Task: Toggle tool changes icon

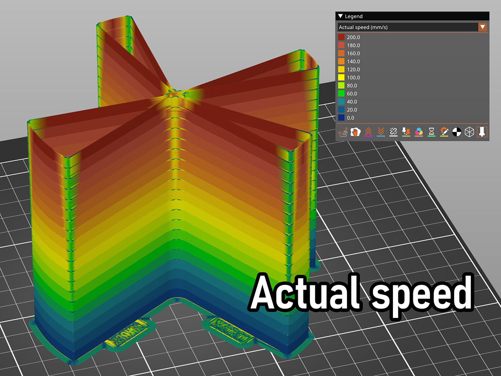Action: tap(406, 132)
